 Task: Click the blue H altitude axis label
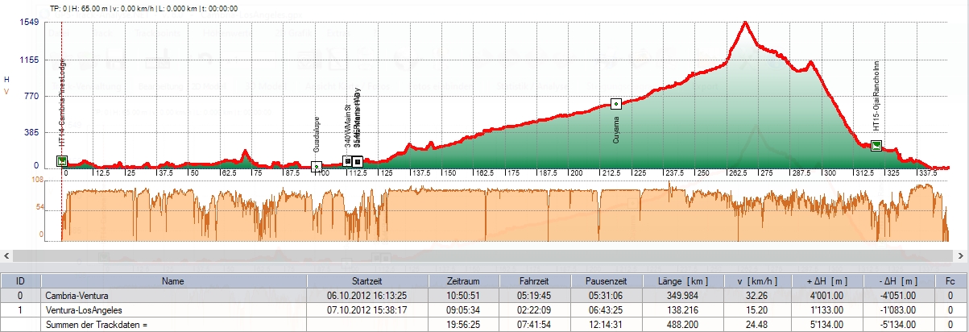(6, 79)
